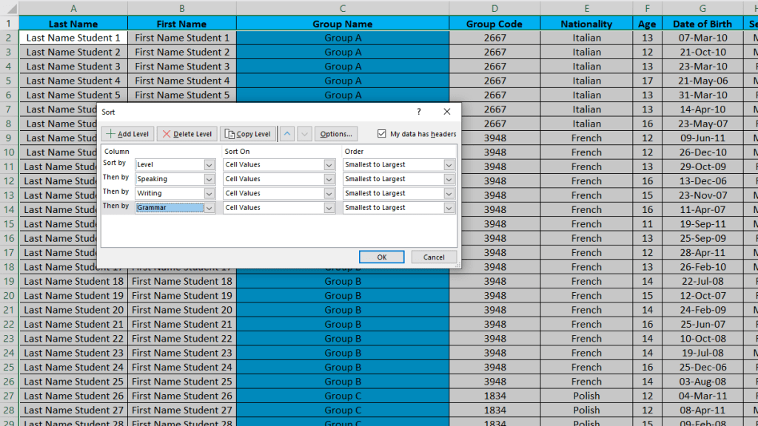Select the Nationality header cell
The width and height of the screenshot is (758, 426).
[586, 24]
